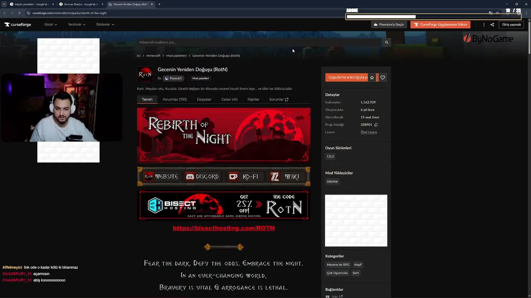Click the CurseForge logo in header
Image resolution: width=531 pixels, height=298 pixels.
point(18,24)
